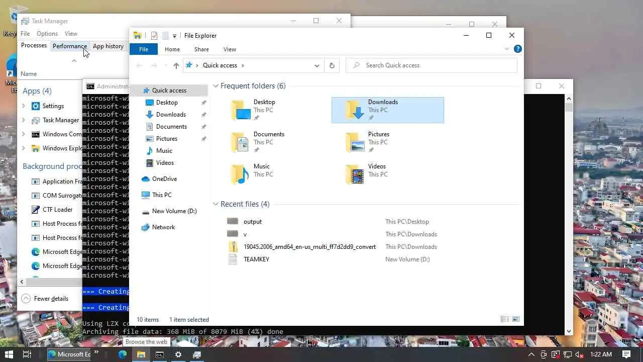This screenshot has height=362, width=643.
Task: Select New Volume (D:) in navigation pane
Action: (x=174, y=211)
